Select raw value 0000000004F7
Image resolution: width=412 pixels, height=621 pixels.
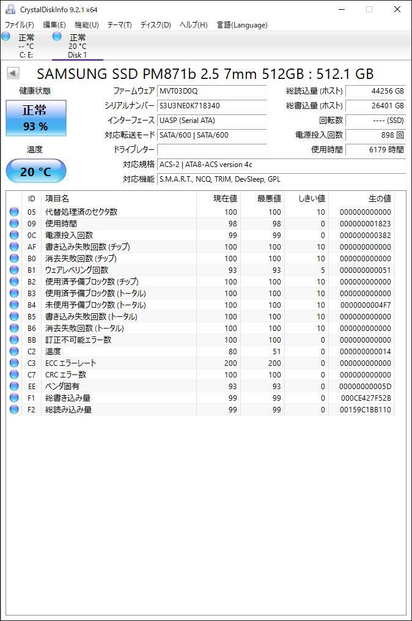pyautogui.click(x=366, y=305)
